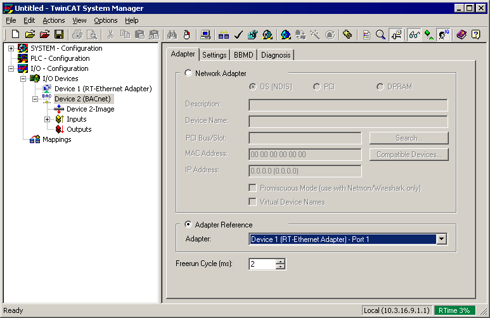Click the Choose Target System computer icon
Viewport: 490px width, 318px height.
click(205, 34)
